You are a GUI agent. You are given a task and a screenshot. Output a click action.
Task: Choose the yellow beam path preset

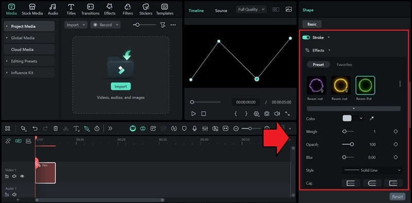(341, 86)
